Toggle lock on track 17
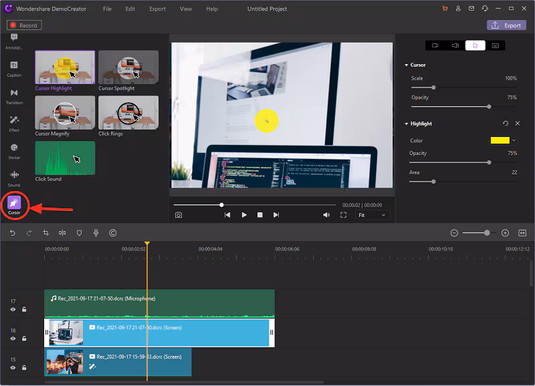 pyautogui.click(x=24, y=309)
